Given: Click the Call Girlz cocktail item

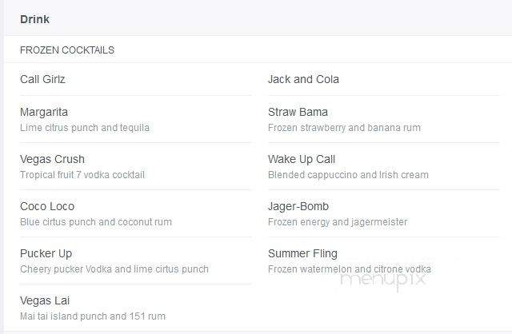Looking at the screenshot, I should tap(42, 79).
